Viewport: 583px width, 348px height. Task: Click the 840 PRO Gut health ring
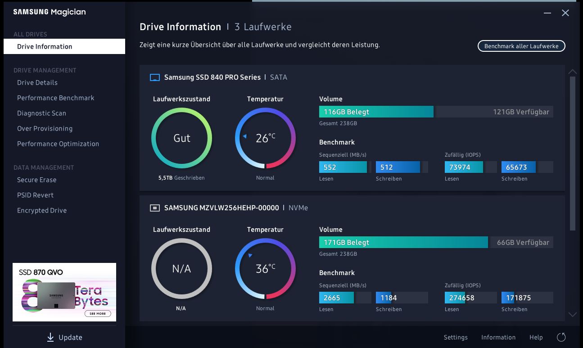[182, 138]
